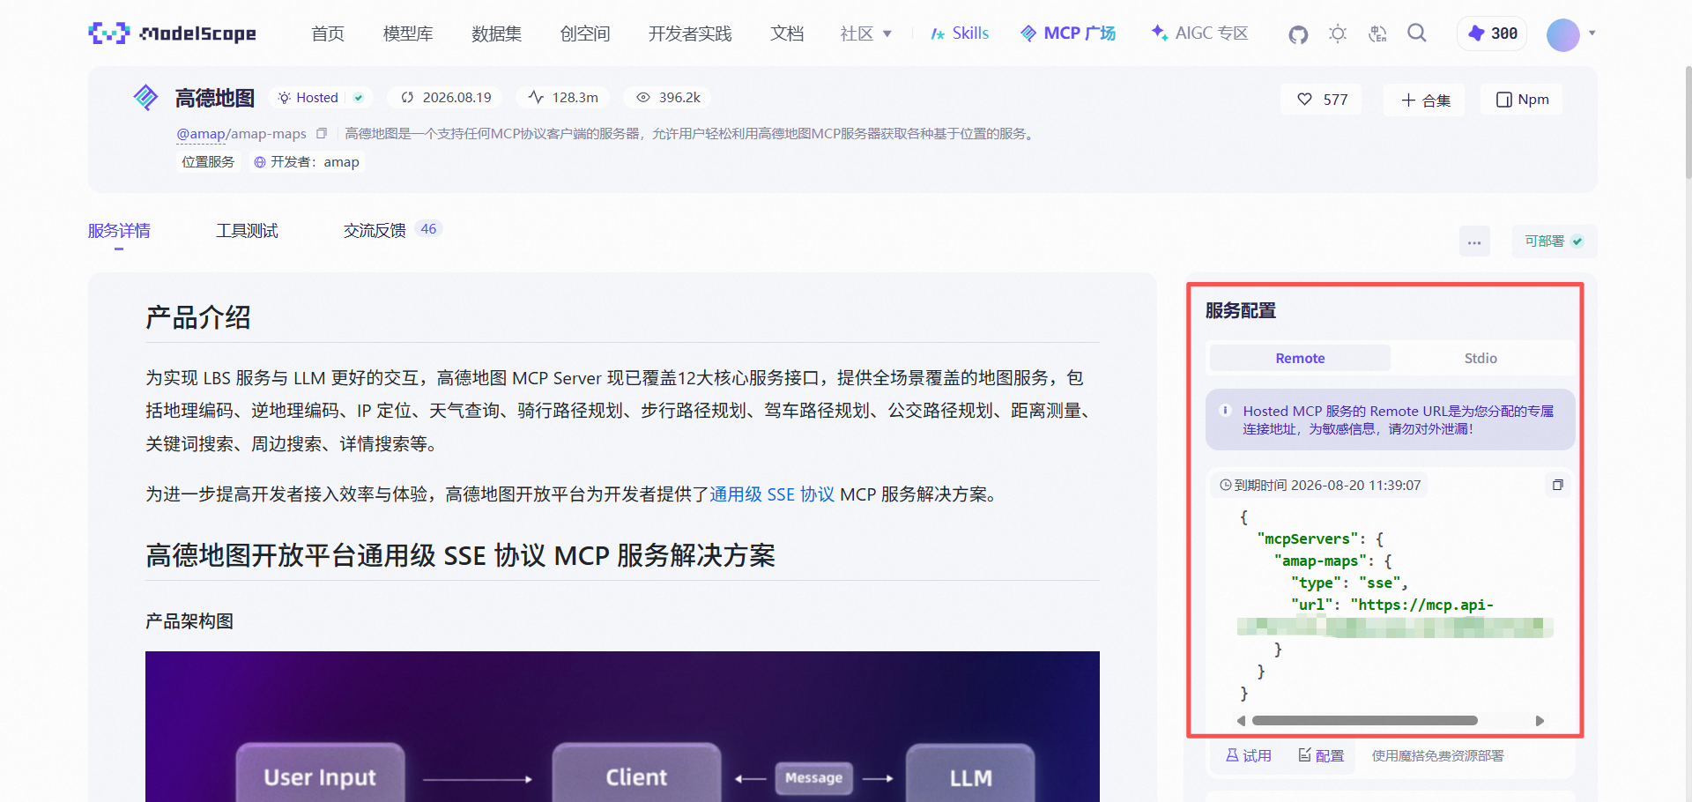
Task: Open the Npm package link
Action: pyautogui.click(x=1522, y=100)
